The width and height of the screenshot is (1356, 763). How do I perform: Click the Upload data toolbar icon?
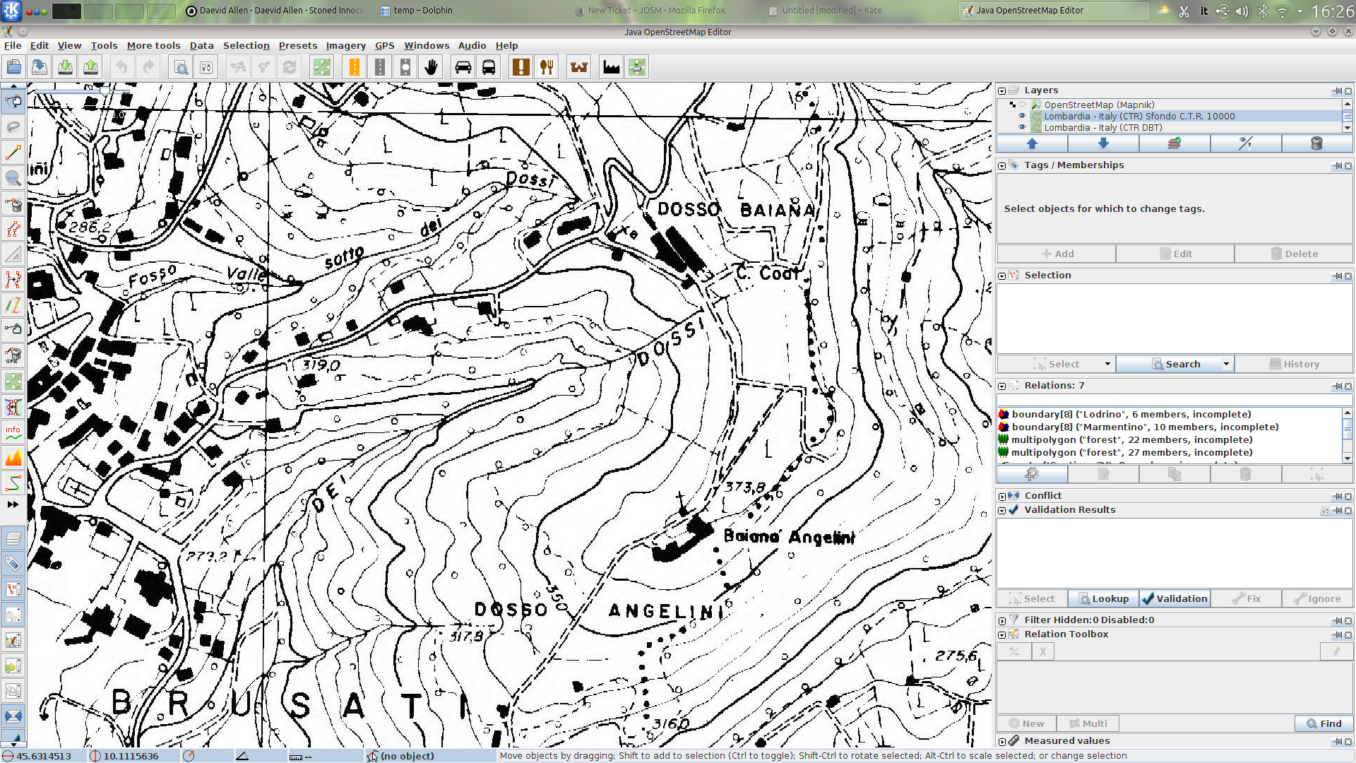click(90, 67)
